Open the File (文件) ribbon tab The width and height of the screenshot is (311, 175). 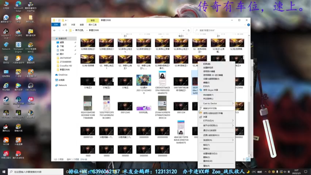pyautogui.click(x=56, y=25)
